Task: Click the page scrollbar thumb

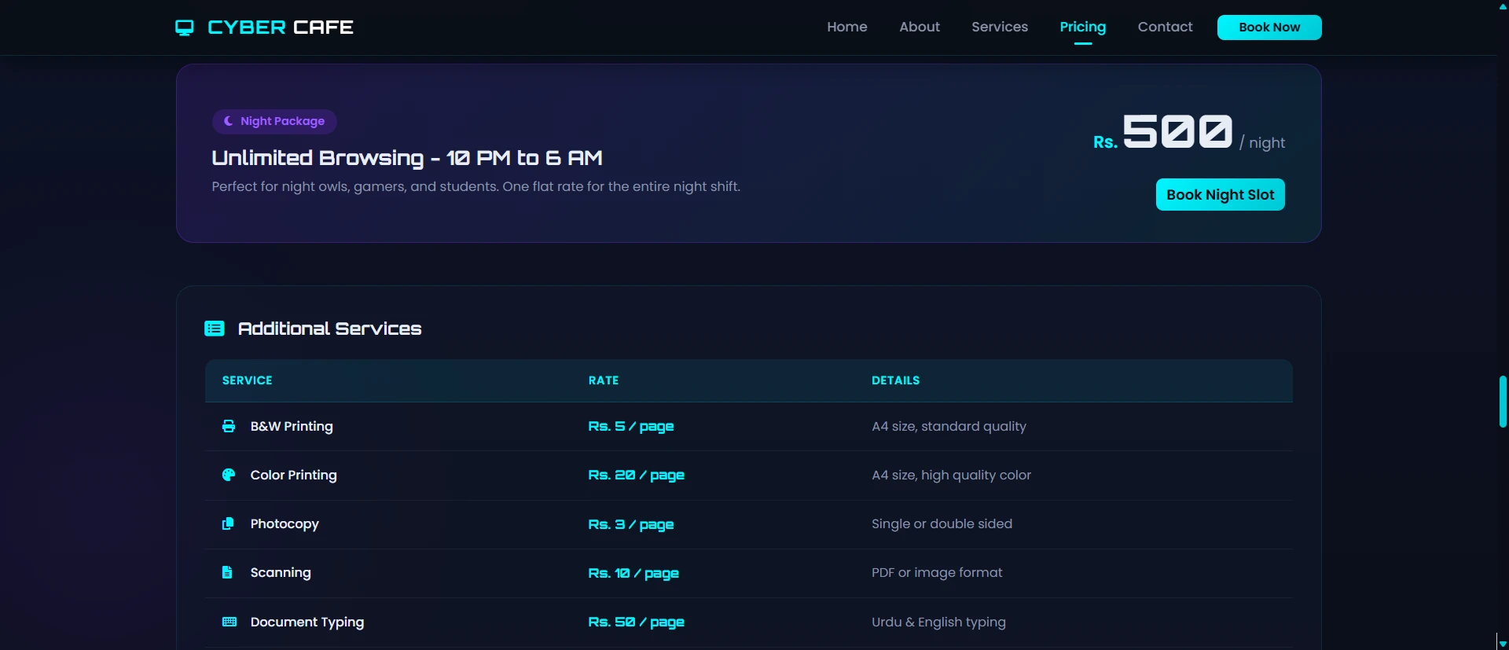Action: click(x=1503, y=402)
